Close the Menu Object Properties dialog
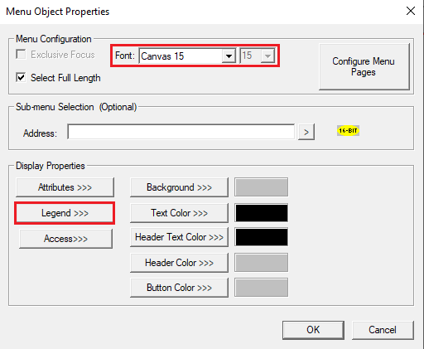Image resolution: width=424 pixels, height=349 pixels. [411, 11]
